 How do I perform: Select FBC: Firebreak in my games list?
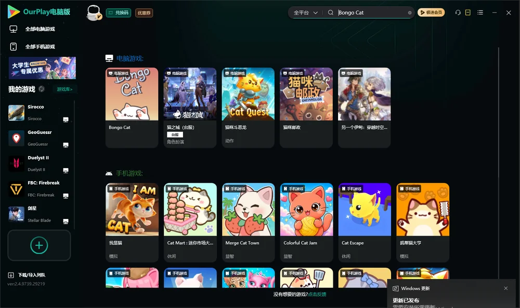39,189
